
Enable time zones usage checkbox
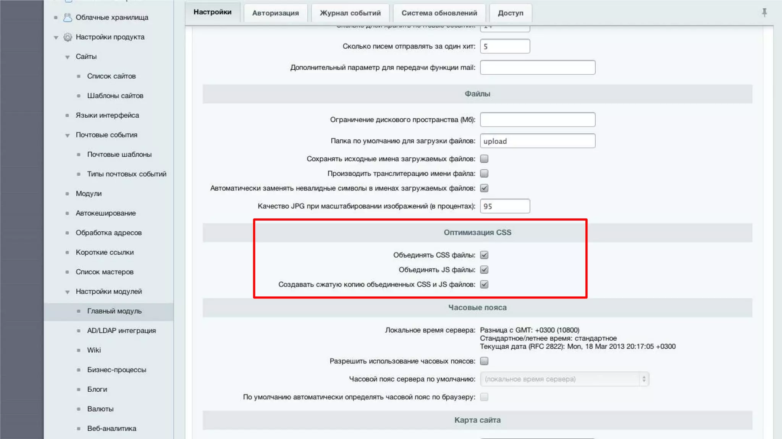click(484, 361)
